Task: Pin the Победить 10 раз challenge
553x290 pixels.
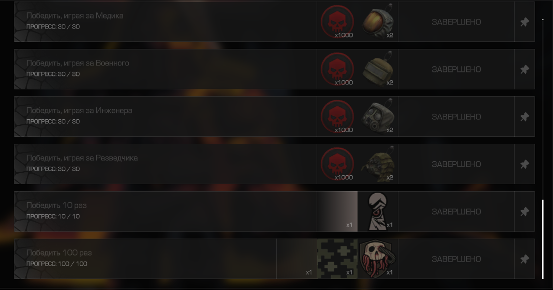Action: tap(525, 211)
